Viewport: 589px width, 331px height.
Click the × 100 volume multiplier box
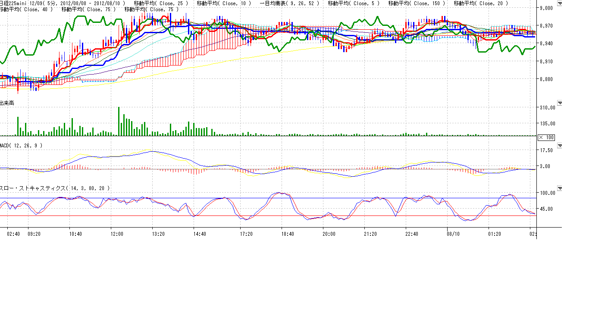tap(546, 137)
